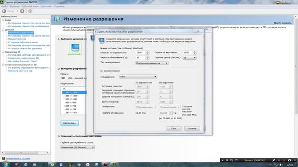The height and width of the screenshot is (167, 298).
Task: Click the red recorder taskbar icon
Action: (106, 165)
